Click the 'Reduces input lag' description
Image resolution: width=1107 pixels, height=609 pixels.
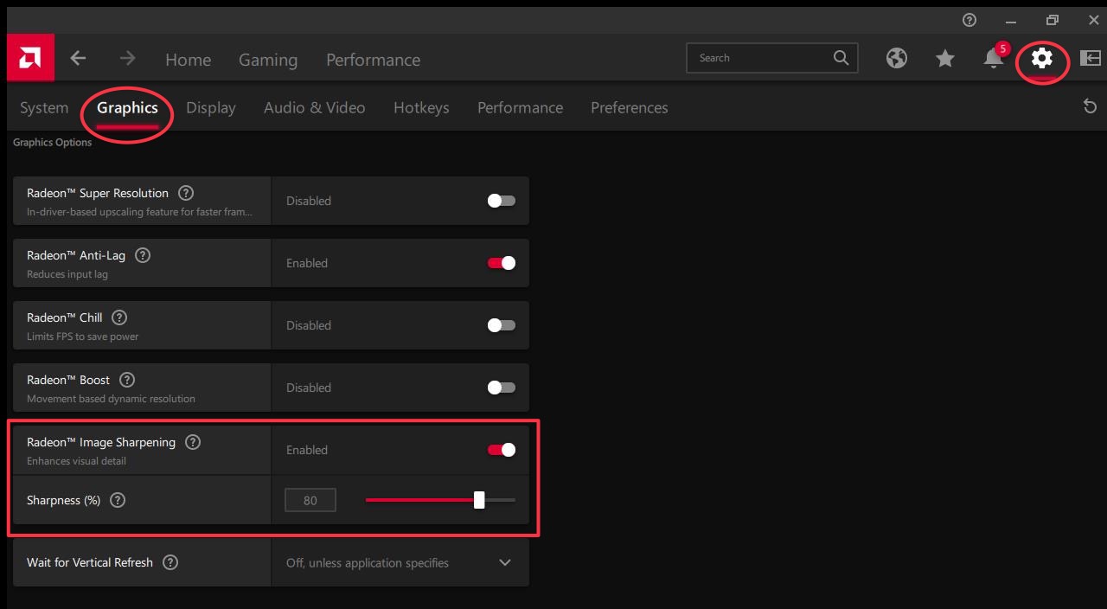coord(67,274)
